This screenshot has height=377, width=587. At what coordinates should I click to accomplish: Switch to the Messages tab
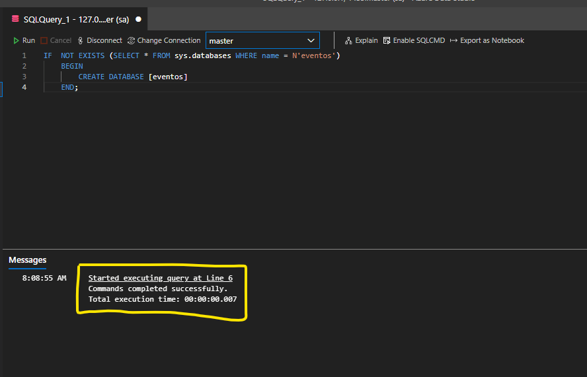point(28,260)
